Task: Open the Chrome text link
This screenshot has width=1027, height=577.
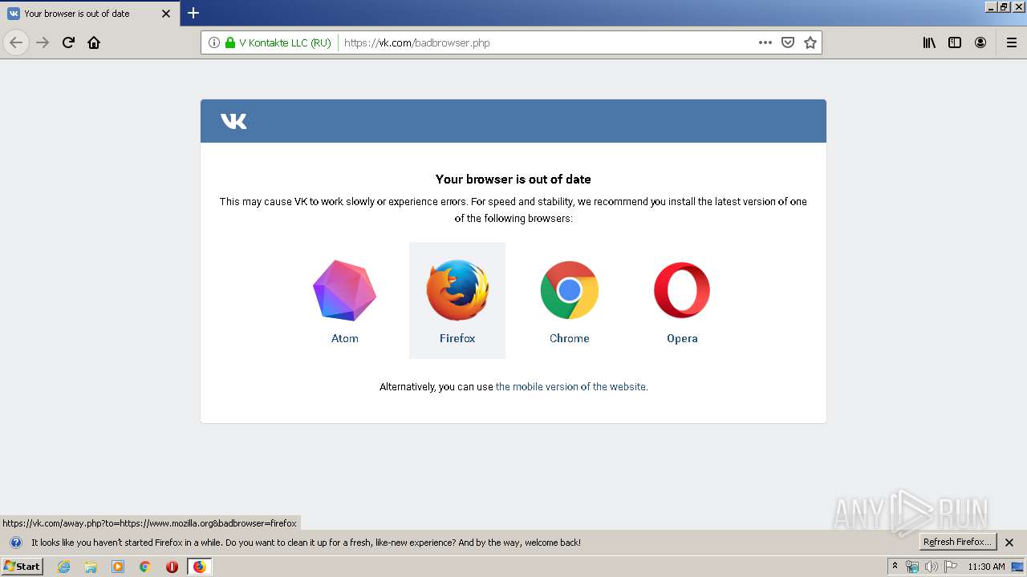Action: click(x=570, y=338)
